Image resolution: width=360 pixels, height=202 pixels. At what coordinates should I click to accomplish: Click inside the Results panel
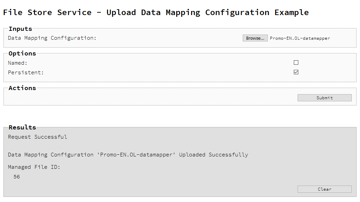(171, 161)
